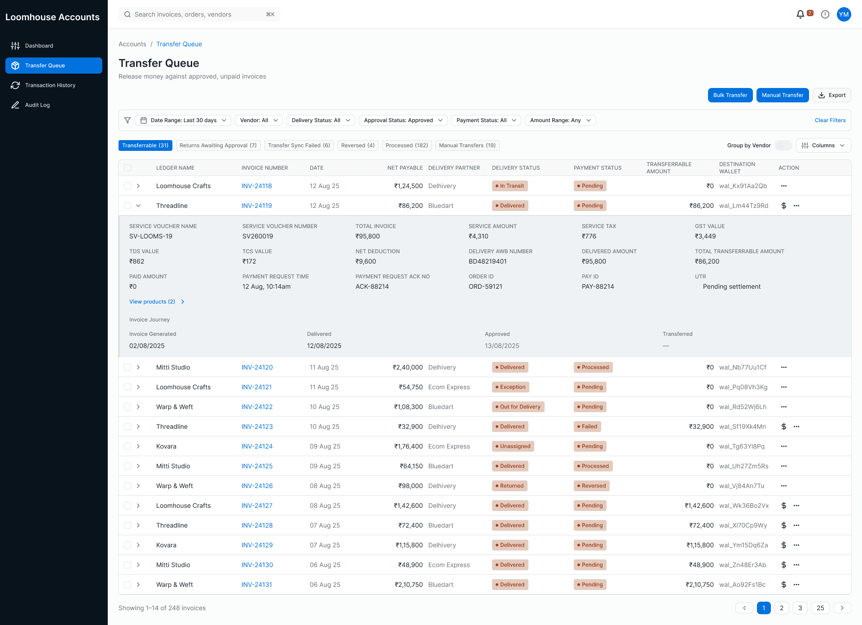Click the Bulk Transfer button
The image size is (862, 625).
point(730,95)
